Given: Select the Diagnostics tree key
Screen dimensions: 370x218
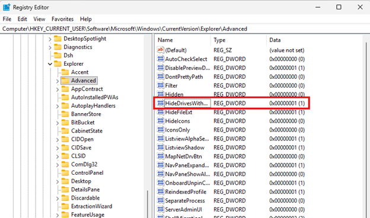Looking at the screenshot, I should tap(78, 47).
